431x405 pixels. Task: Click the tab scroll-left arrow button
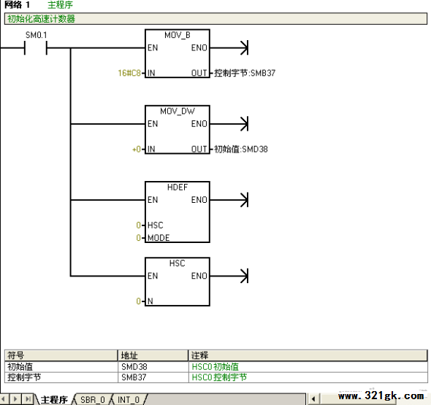4,398
